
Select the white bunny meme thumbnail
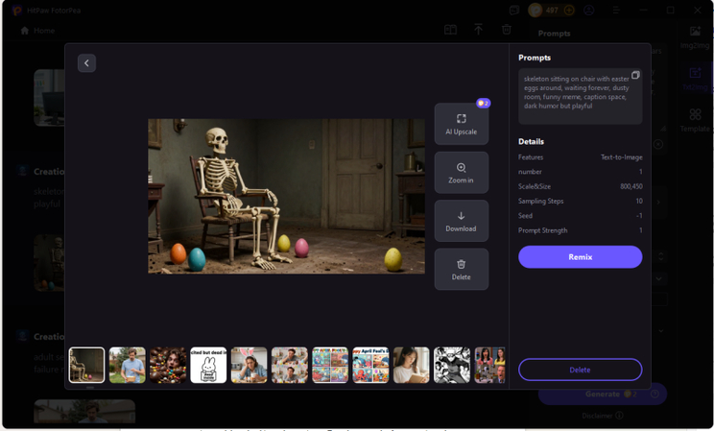pyautogui.click(x=208, y=365)
